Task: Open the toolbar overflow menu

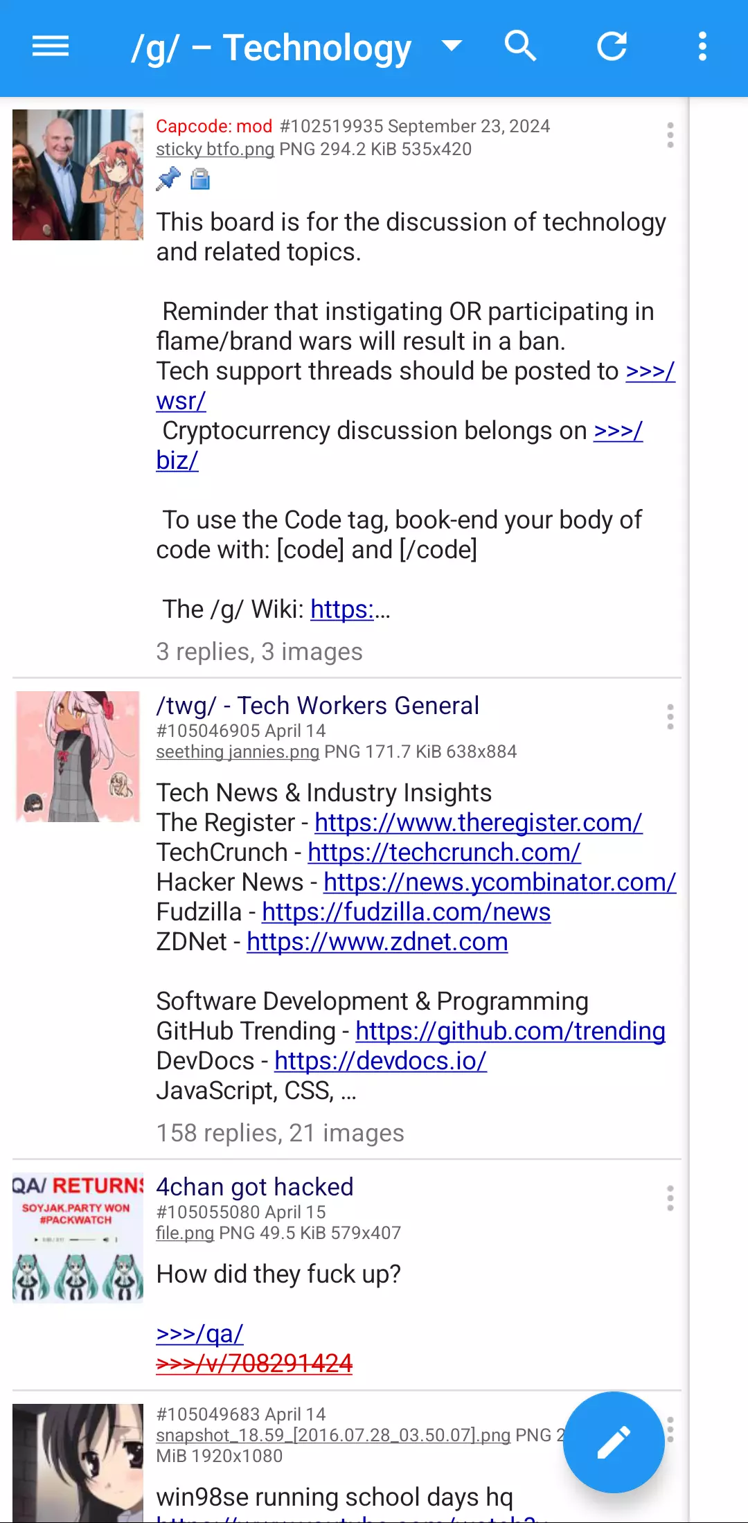Action: click(703, 46)
